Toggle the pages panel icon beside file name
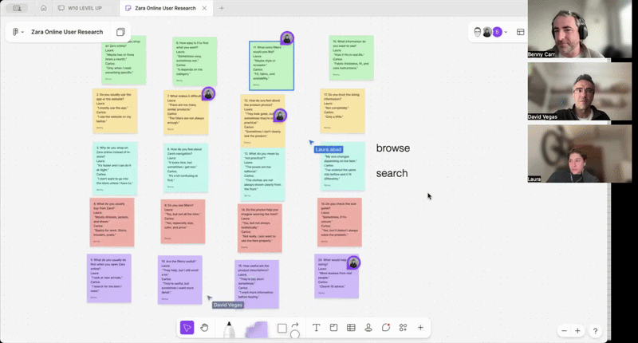The height and width of the screenshot is (343, 638). tap(120, 32)
